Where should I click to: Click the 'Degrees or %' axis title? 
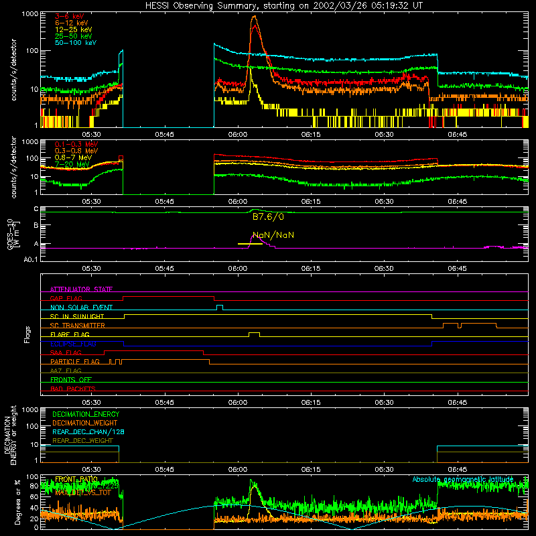[17, 502]
